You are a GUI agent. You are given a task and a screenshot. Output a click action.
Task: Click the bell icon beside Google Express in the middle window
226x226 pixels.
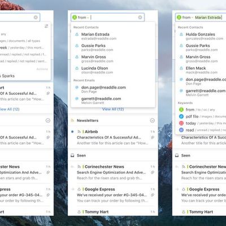(x=79, y=189)
